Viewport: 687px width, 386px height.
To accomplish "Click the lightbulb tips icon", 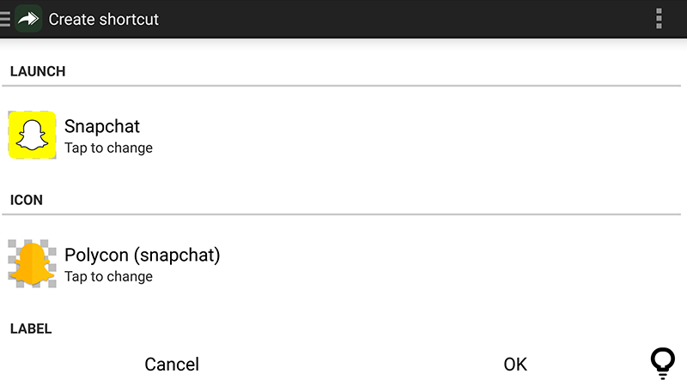I will pos(662,363).
